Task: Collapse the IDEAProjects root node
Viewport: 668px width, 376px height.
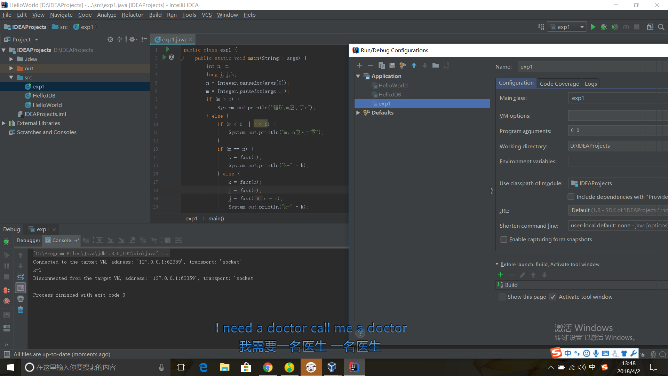Action: pos(3,50)
